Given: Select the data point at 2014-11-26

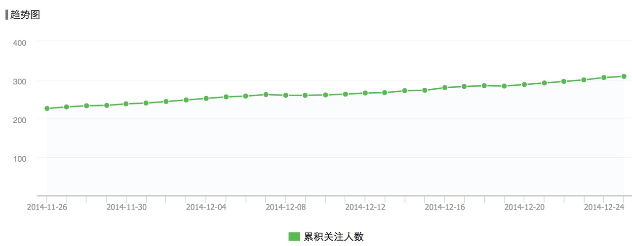Looking at the screenshot, I should click(47, 108).
